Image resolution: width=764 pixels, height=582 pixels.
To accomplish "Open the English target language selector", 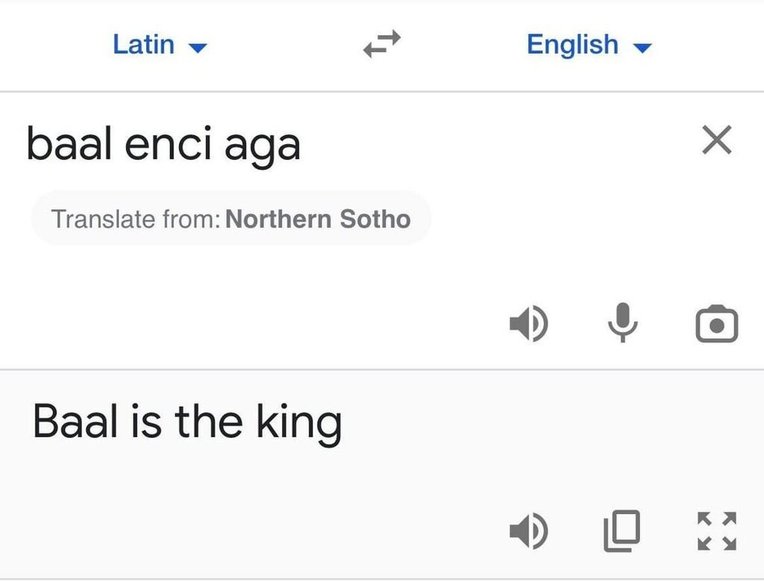I will 589,45.
